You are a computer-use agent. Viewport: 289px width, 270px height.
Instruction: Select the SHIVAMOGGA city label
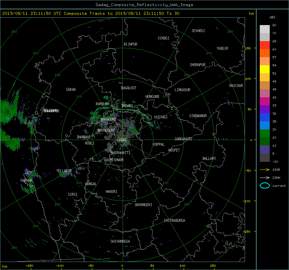[x=120, y=241]
